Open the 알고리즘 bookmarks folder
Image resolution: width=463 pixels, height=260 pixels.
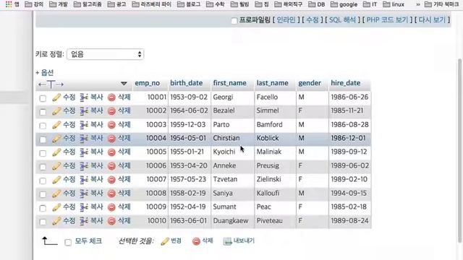click(88, 4)
